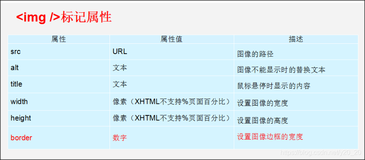Click the red border attribute cell
Screen dimensions: 365x160
point(59,137)
